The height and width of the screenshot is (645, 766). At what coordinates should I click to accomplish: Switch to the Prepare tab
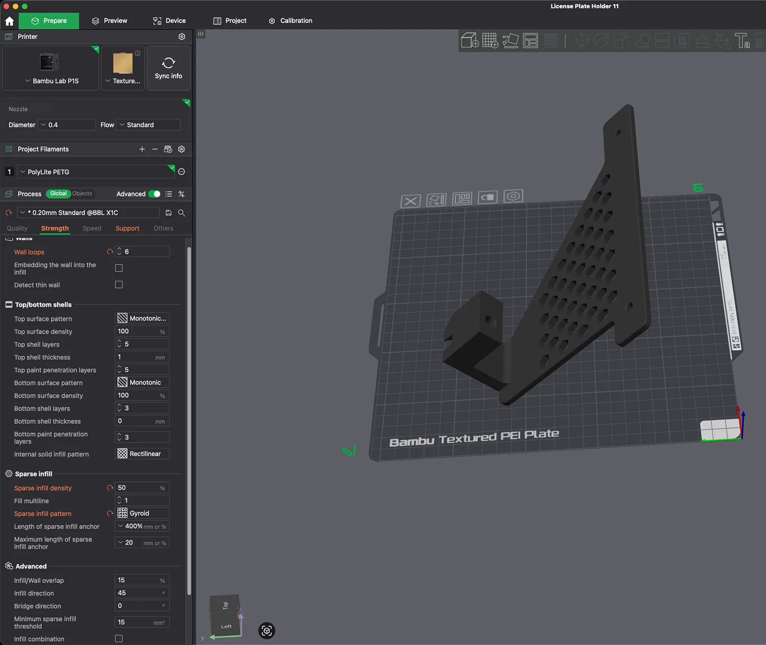[49, 21]
